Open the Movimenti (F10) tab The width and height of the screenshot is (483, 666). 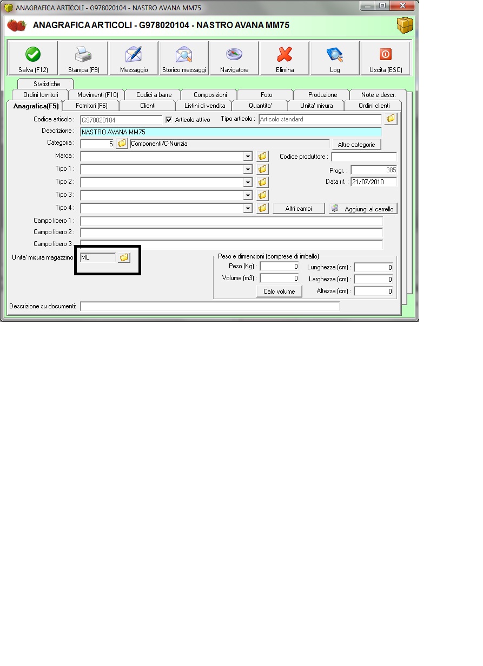coord(97,95)
